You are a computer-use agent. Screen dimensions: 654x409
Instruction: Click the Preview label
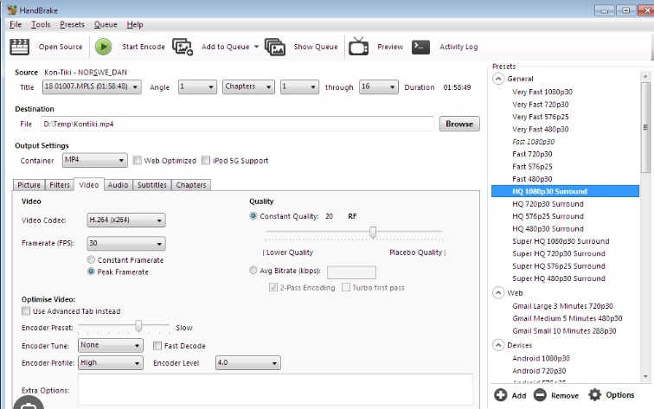tap(390, 47)
